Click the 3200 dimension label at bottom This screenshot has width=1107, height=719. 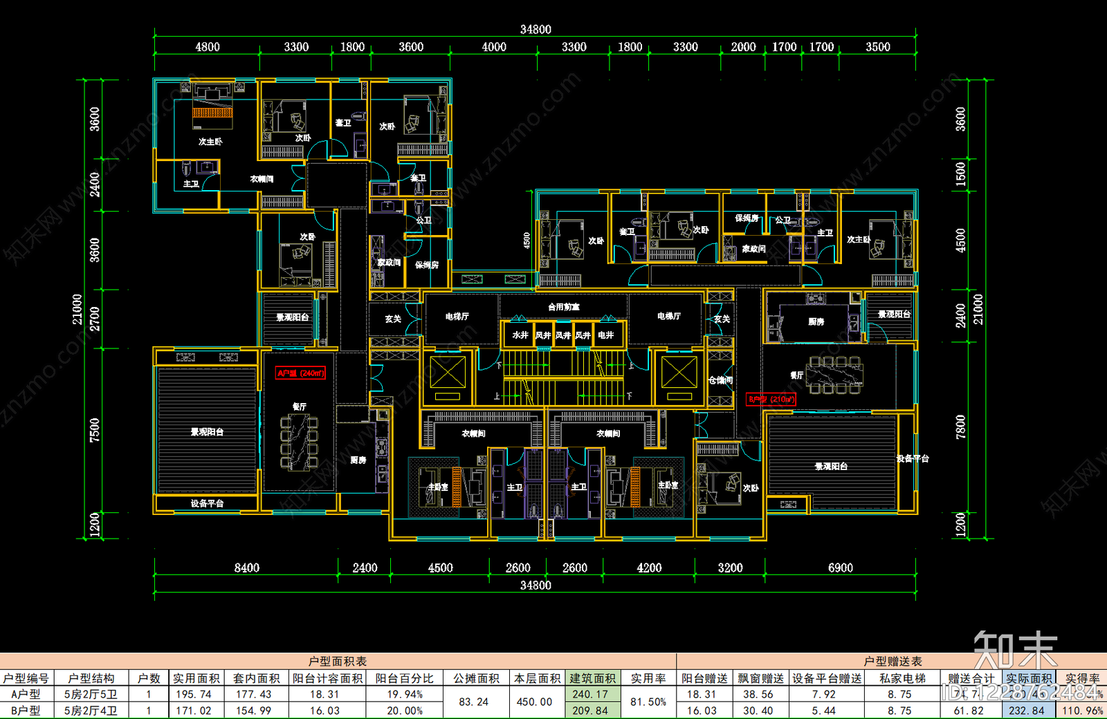point(730,568)
